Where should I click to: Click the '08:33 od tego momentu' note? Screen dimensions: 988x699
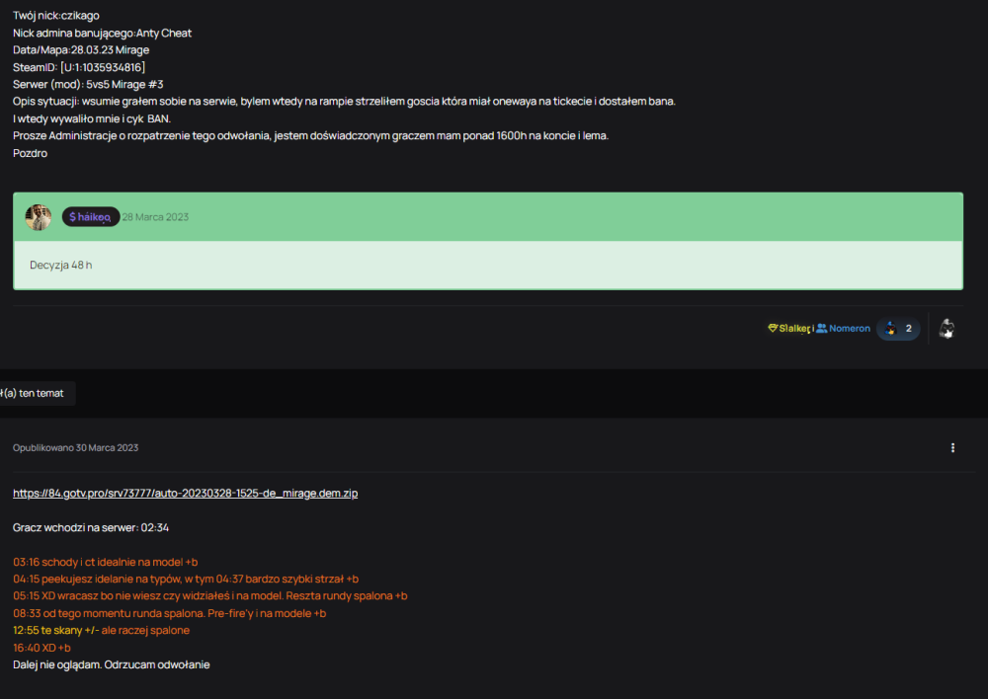click(x=170, y=613)
